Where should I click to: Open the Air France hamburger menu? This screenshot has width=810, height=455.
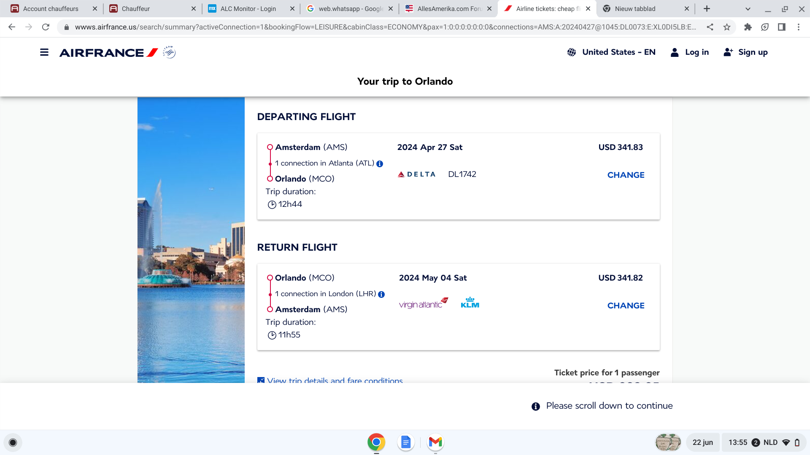(x=44, y=52)
